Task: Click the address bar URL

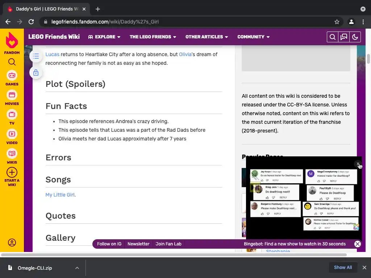Action: pos(105,22)
